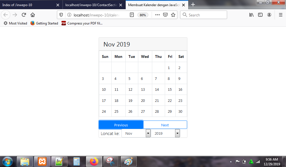Open Action Center flag icon
This screenshot has height=167, width=286.
click(x=237, y=161)
